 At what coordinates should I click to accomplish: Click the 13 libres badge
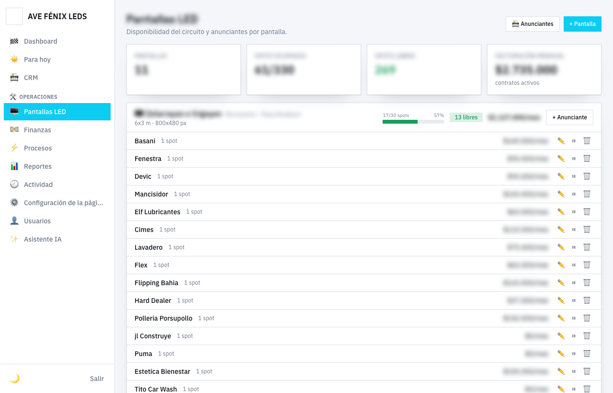point(466,117)
